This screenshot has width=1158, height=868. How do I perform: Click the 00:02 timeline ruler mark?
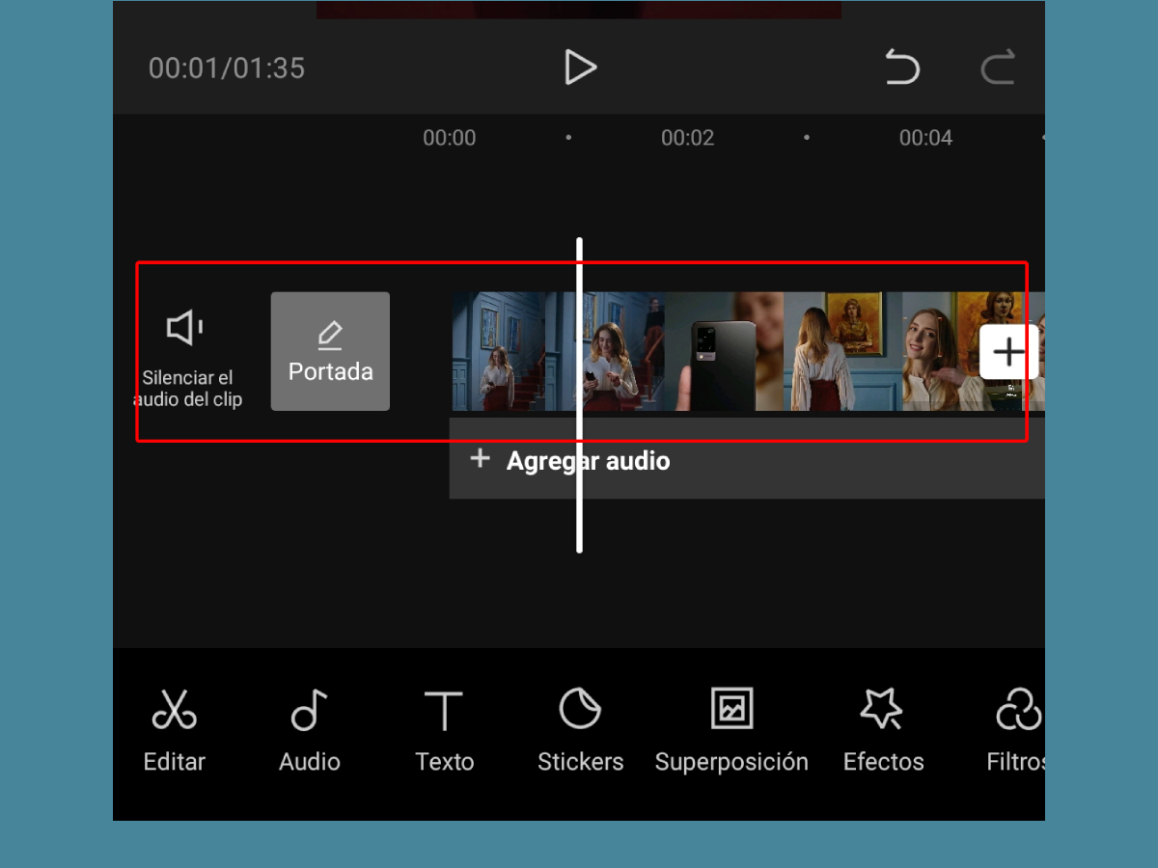(687, 137)
